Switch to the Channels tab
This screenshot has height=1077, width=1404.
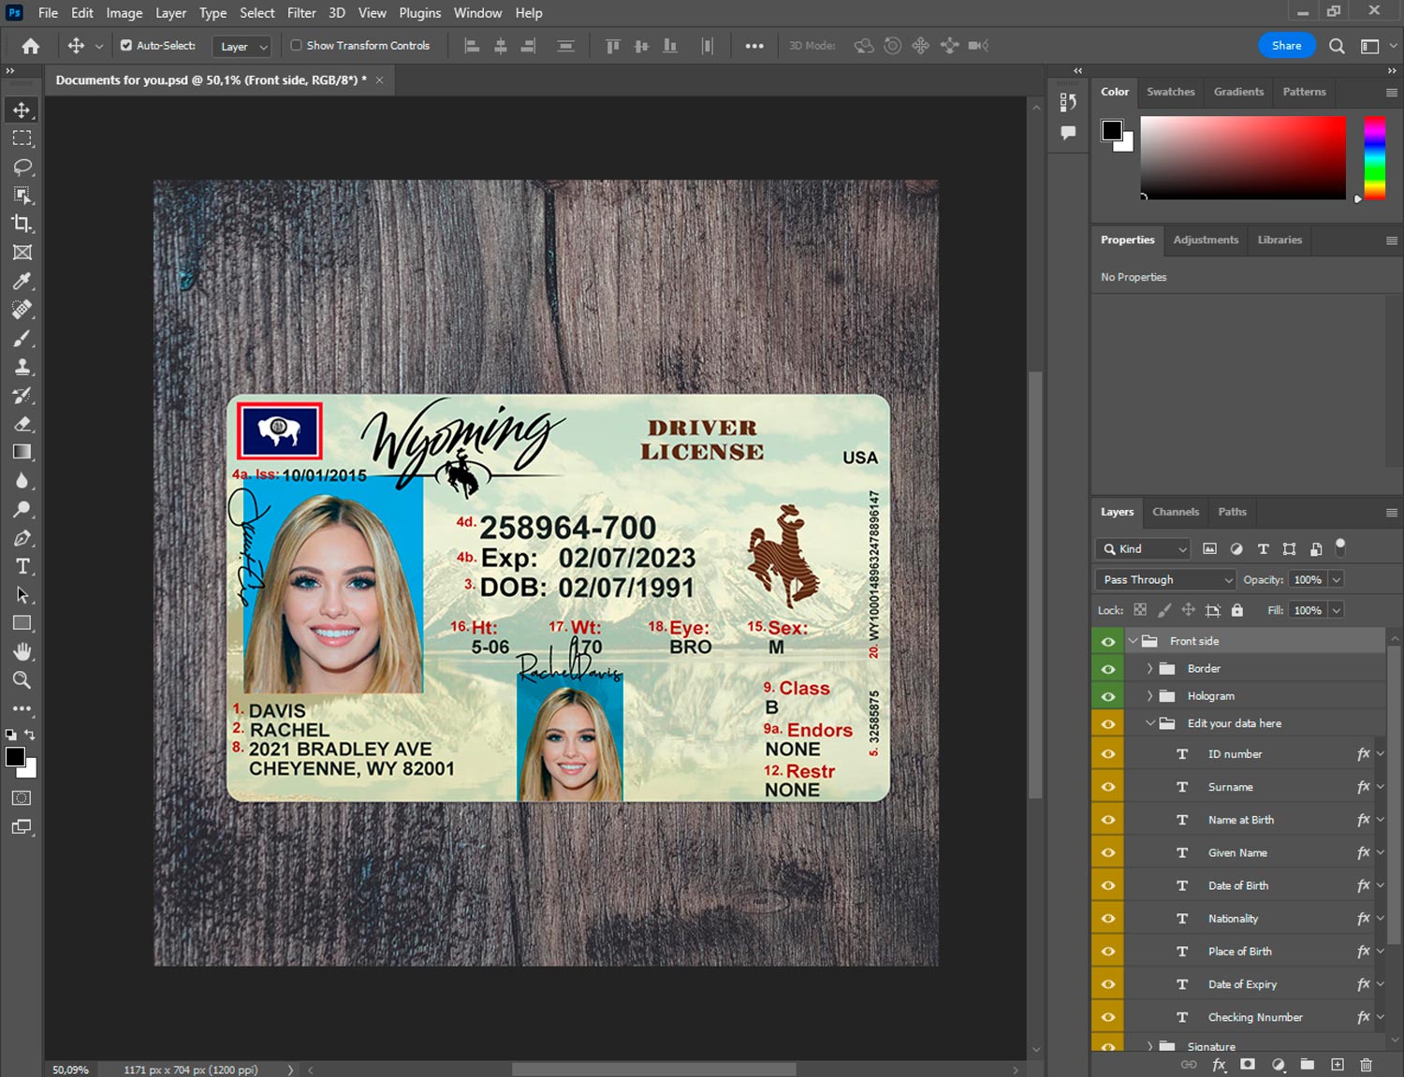pyautogui.click(x=1175, y=512)
